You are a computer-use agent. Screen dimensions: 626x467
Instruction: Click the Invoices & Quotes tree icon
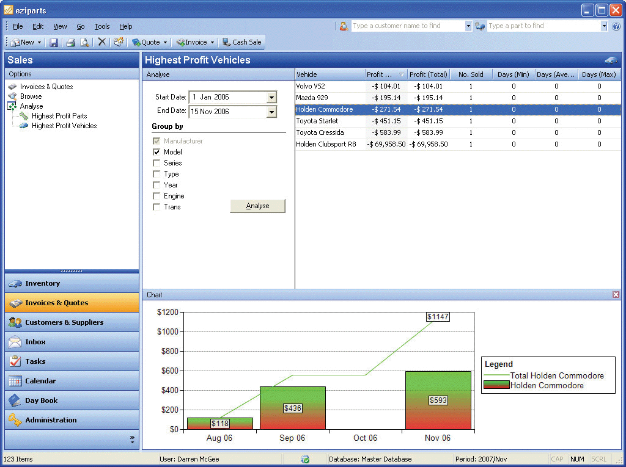pyautogui.click(x=12, y=87)
